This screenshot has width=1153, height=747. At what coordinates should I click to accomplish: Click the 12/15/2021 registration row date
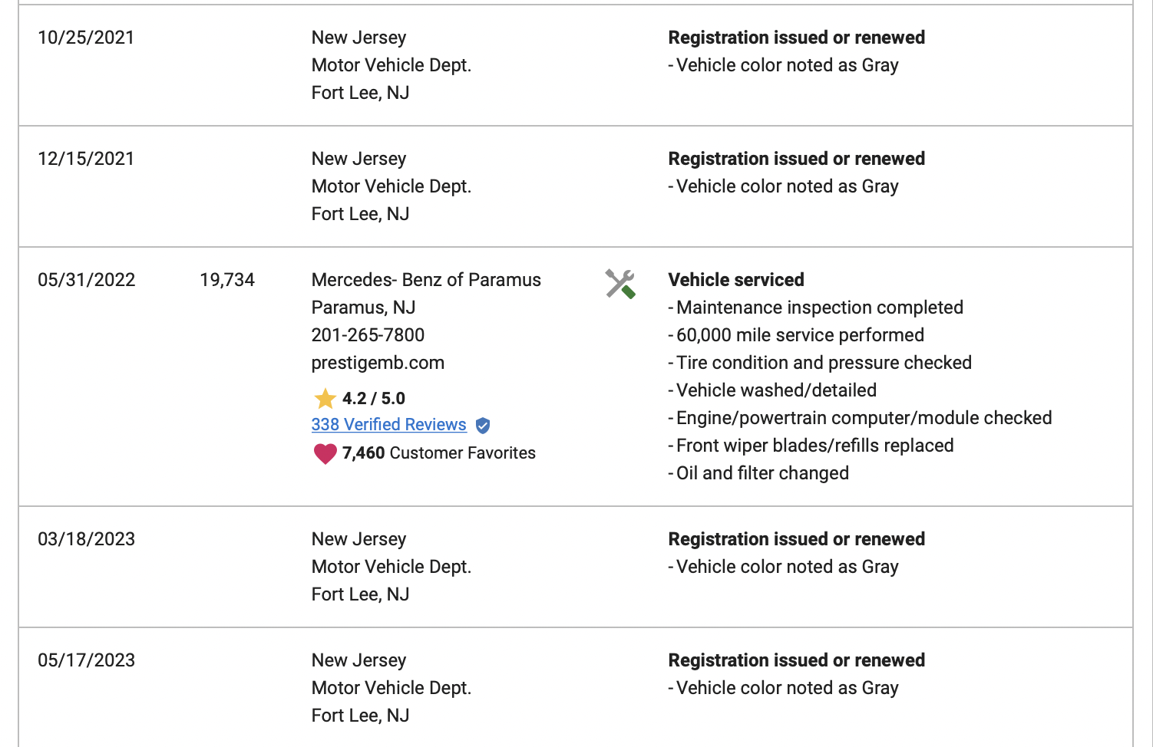click(x=86, y=159)
